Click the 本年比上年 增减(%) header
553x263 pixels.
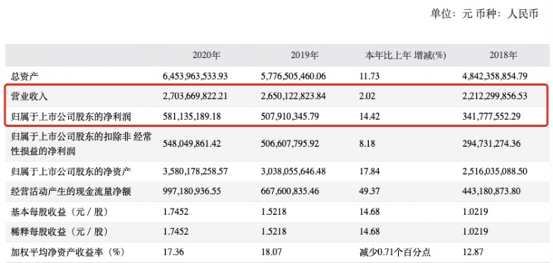pos(405,55)
